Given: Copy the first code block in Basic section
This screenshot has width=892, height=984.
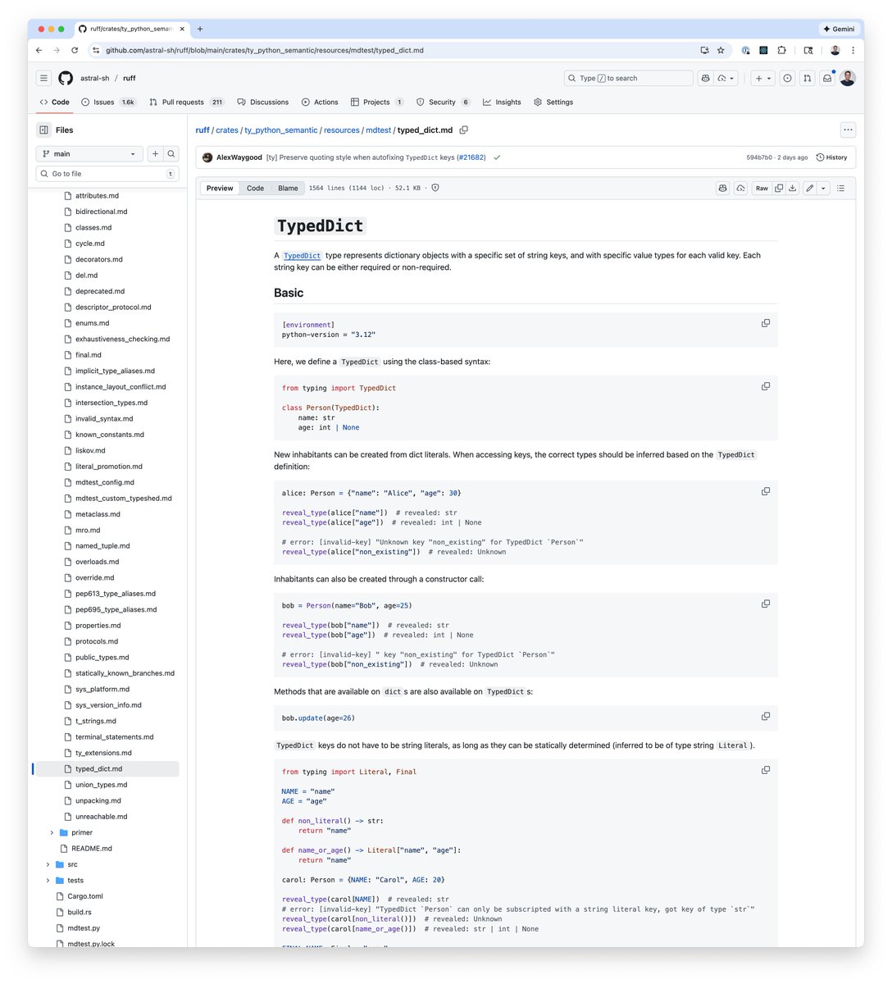Looking at the screenshot, I should (x=766, y=323).
